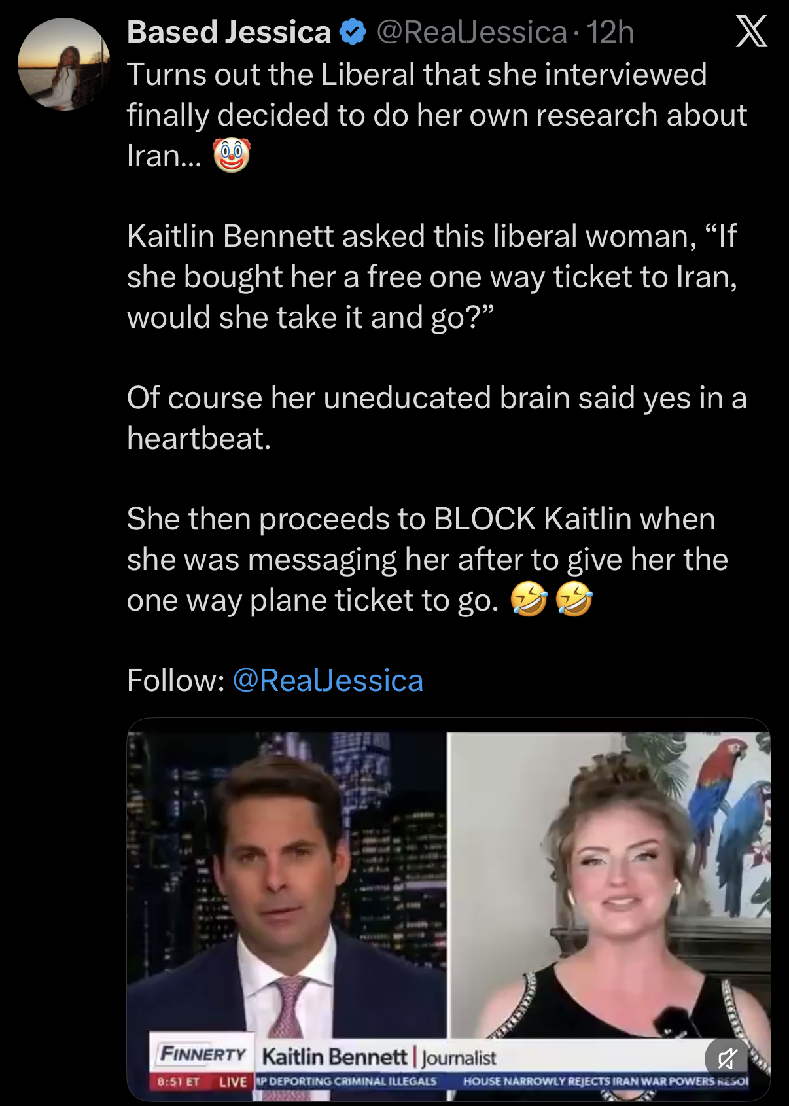Click the red LIVE badge on the video

(x=233, y=1082)
